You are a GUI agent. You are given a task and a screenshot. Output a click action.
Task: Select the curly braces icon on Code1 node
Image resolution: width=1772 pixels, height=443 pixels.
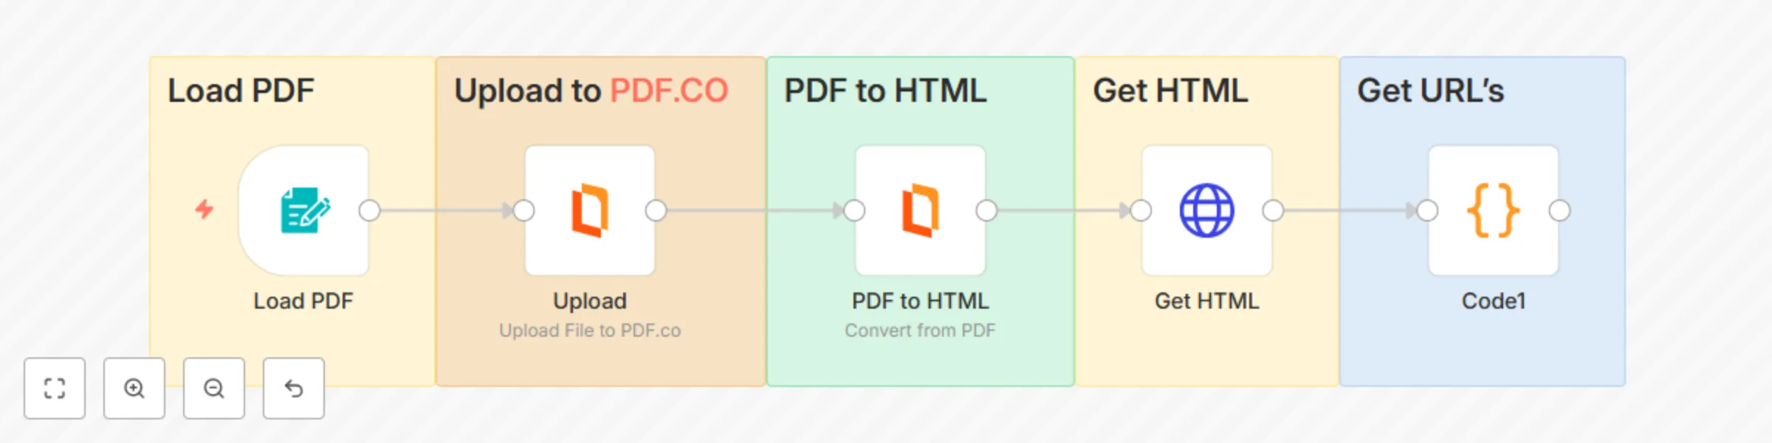[1492, 210]
